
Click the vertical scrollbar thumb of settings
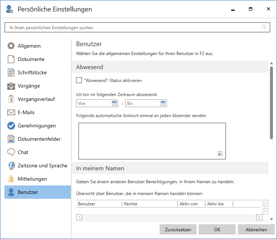tap(271, 103)
